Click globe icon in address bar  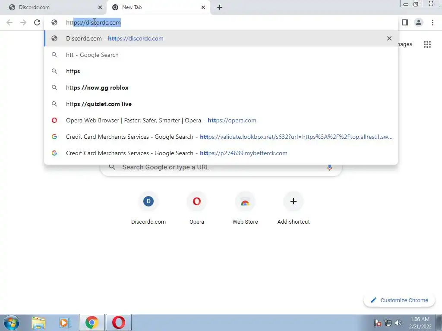click(54, 22)
